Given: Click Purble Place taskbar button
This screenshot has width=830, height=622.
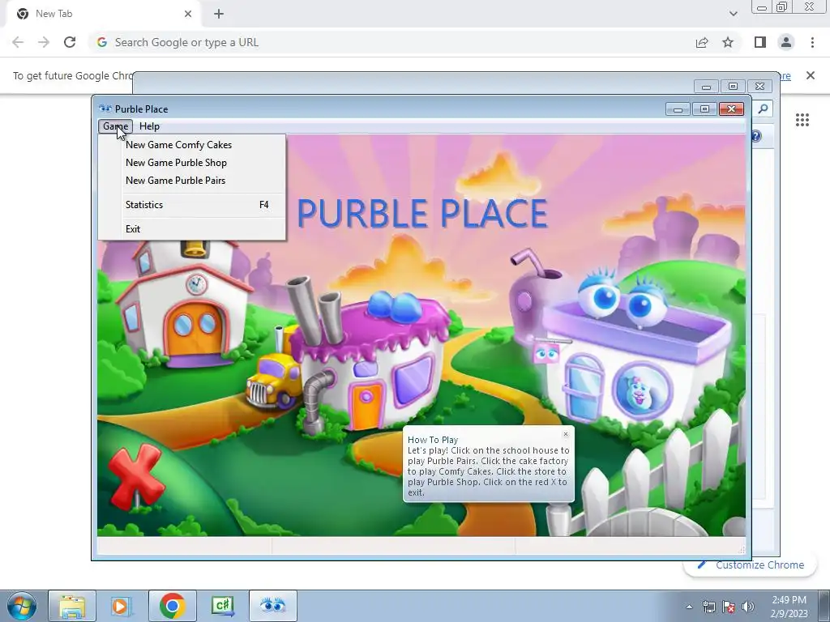Looking at the screenshot, I should tap(272, 606).
